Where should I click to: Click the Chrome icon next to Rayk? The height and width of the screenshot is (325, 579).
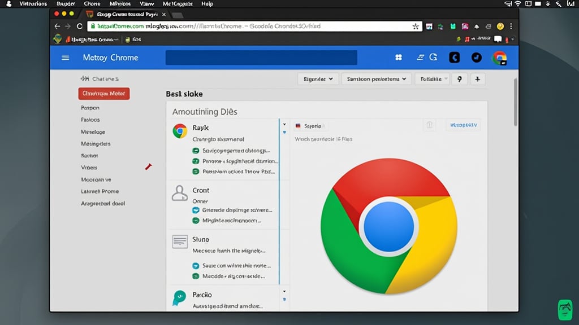pyautogui.click(x=180, y=131)
